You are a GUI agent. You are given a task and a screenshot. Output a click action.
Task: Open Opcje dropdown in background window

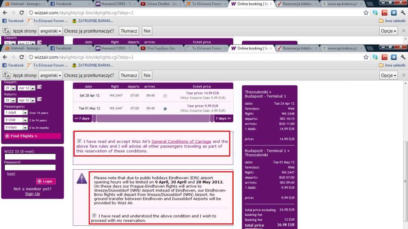pyautogui.click(x=388, y=31)
